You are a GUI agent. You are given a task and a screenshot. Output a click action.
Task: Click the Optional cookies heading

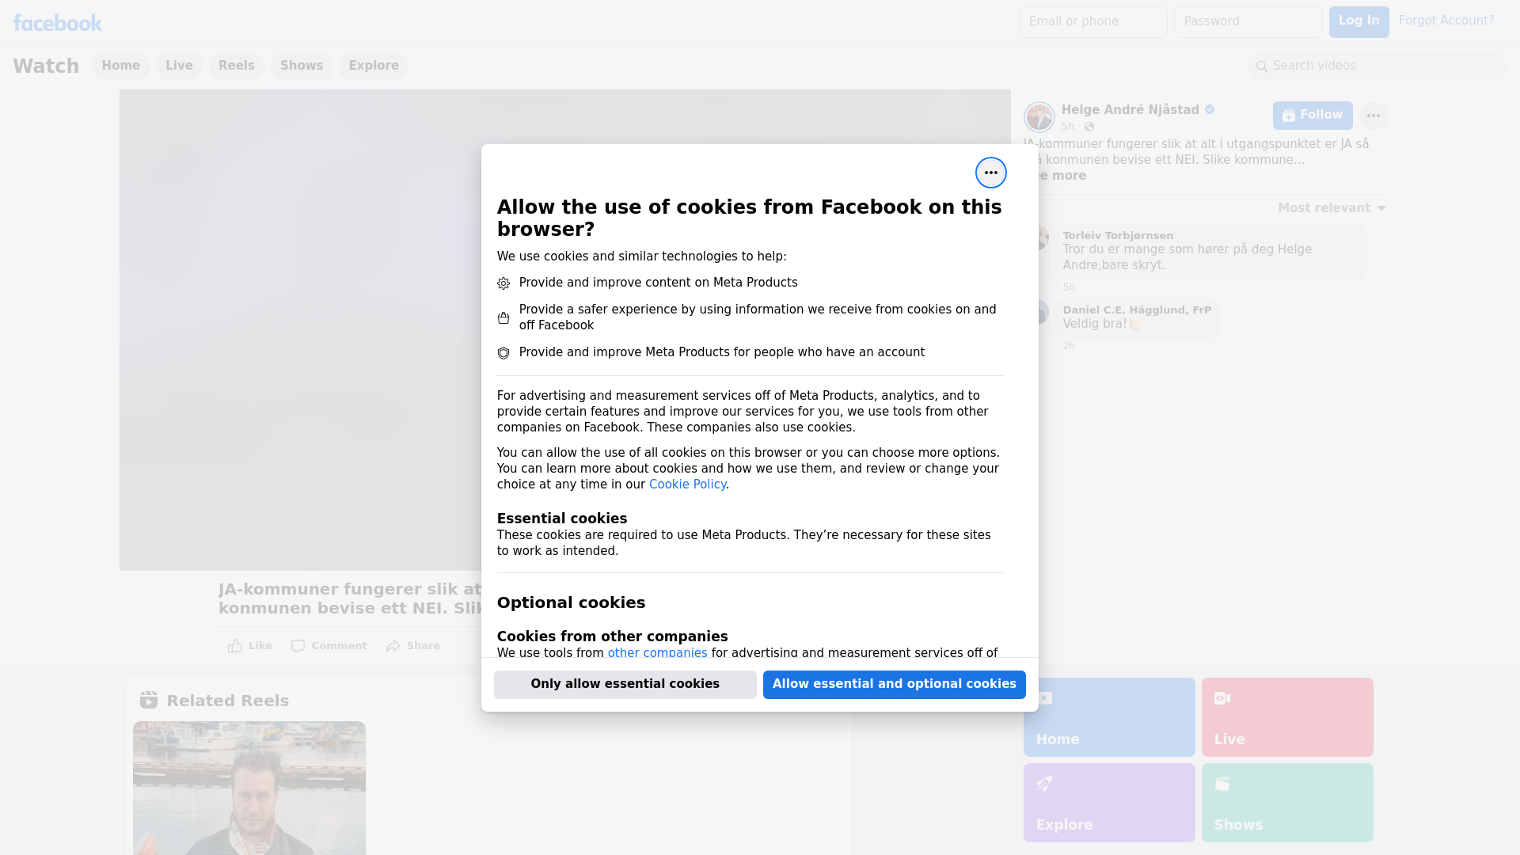571,602
